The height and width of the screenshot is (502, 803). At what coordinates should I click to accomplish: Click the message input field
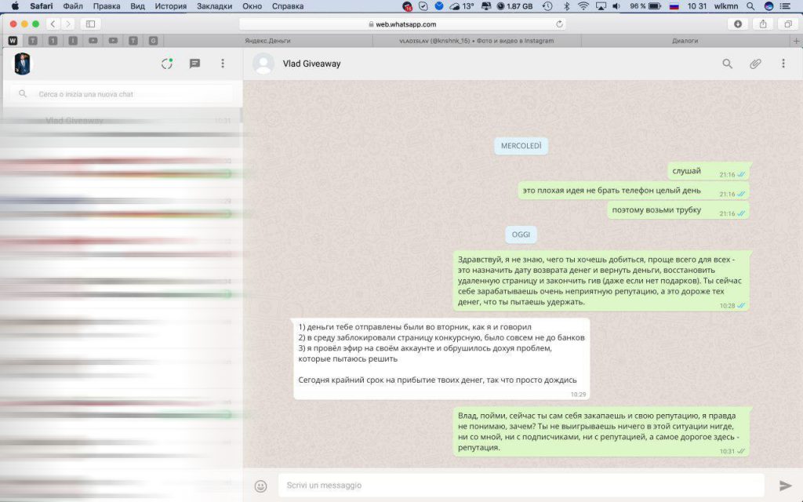pyautogui.click(x=518, y=486)
